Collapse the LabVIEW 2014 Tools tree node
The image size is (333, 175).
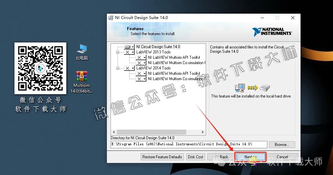point(118,68)
